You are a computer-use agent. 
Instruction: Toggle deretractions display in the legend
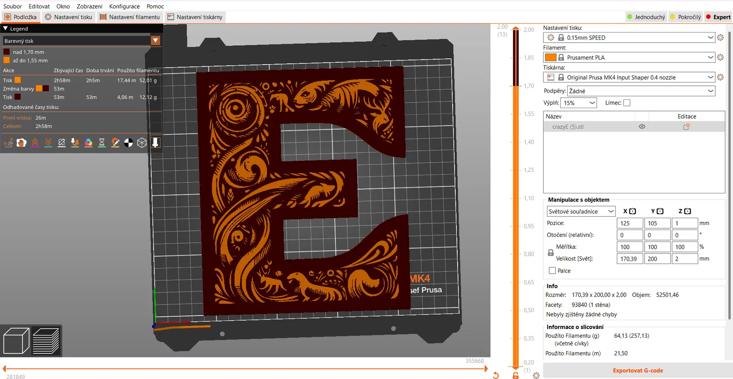tap(48, 143)
